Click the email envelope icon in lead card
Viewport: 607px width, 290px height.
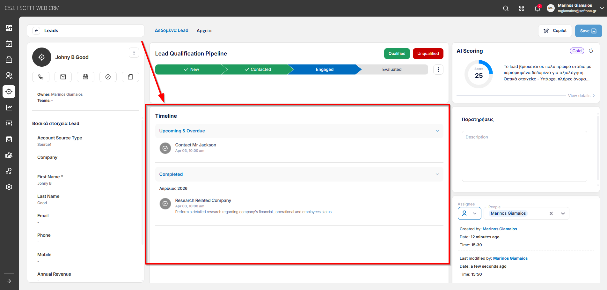pos(63,77)
